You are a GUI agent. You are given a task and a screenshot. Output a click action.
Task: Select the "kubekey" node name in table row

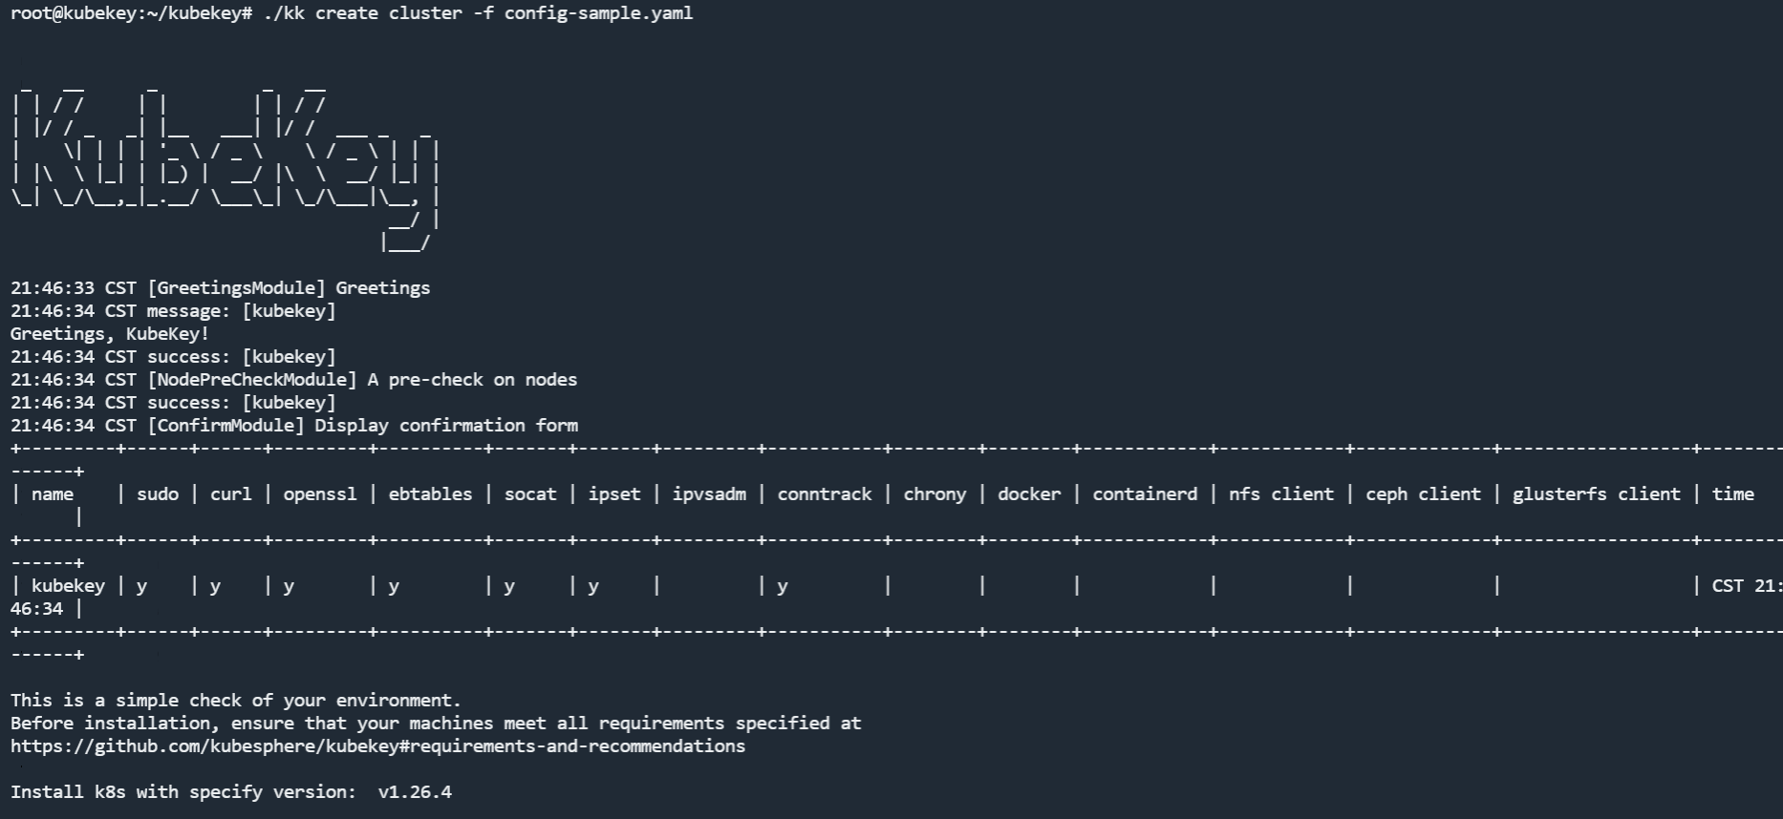(x=68, y=586)
